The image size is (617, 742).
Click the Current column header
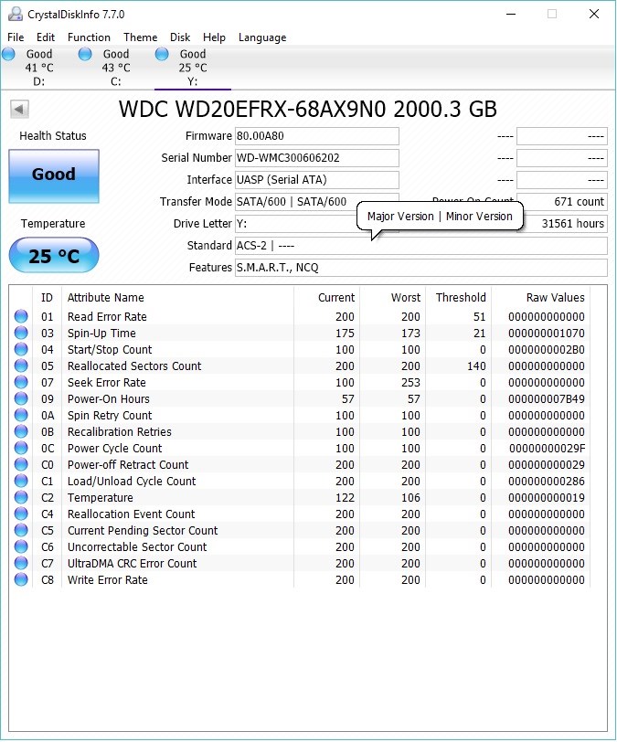click(326, 298)
